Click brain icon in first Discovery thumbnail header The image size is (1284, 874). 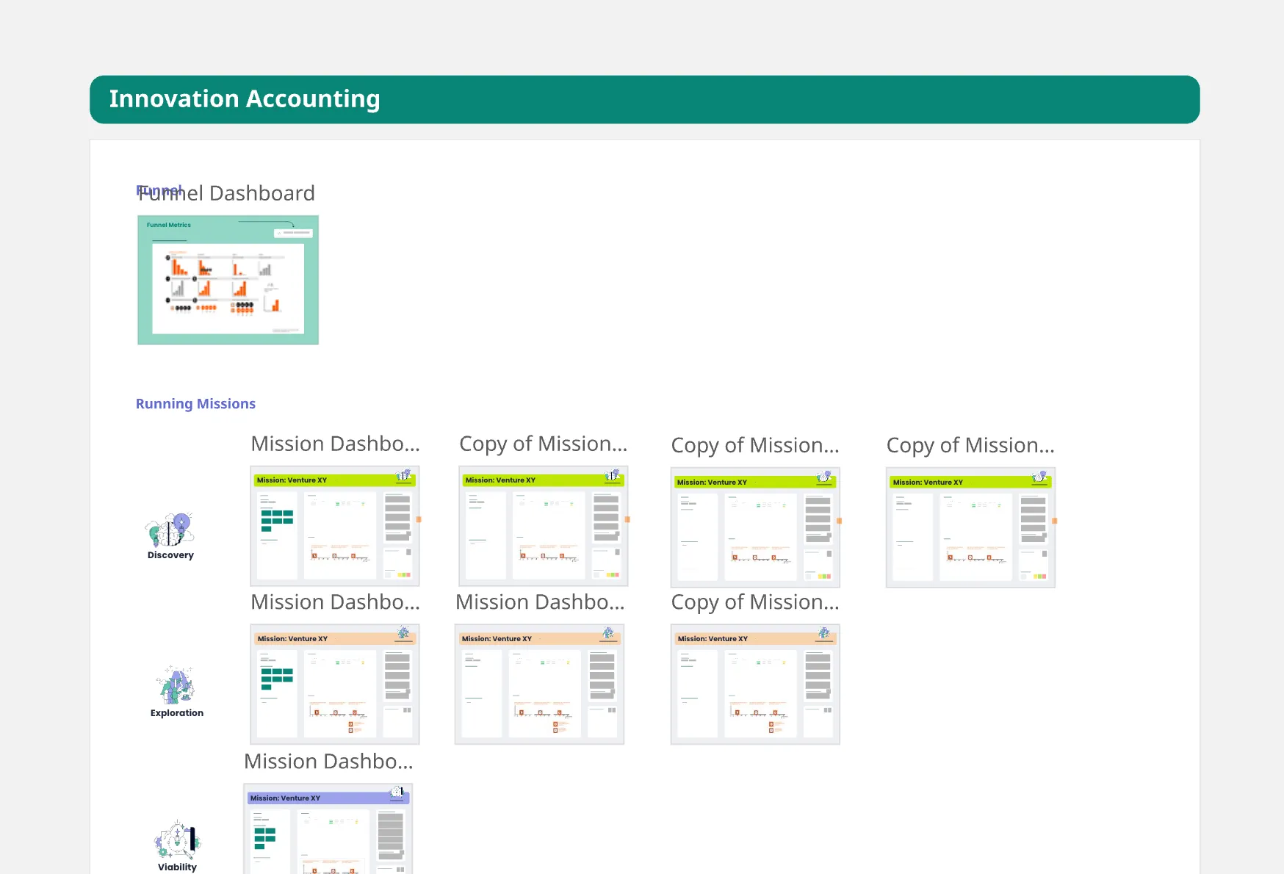point(403,476)
